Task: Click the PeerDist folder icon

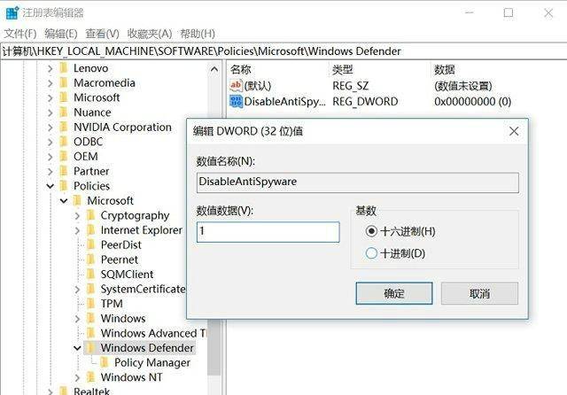Action: coord(90,244)
